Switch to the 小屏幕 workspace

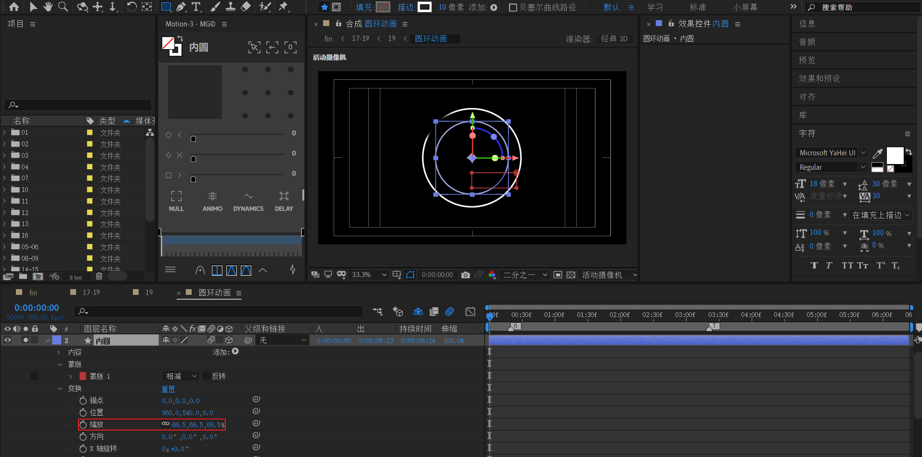point(745,7)
